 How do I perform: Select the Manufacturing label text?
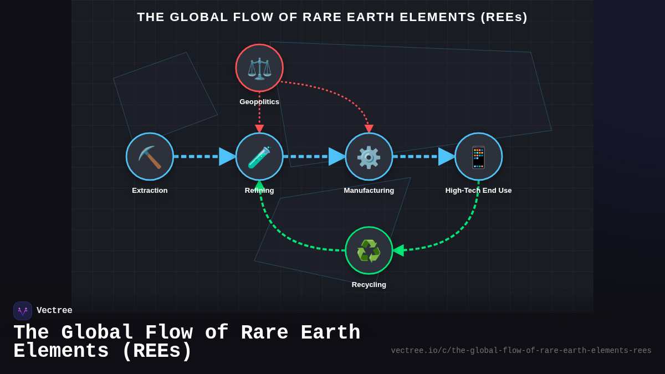(x=369, y=190)
